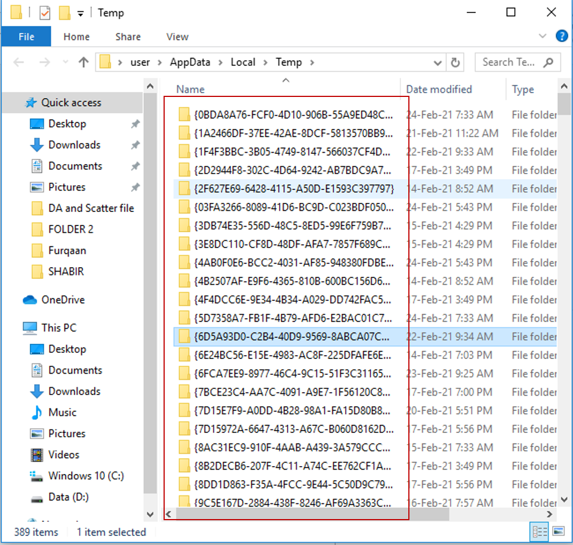Select Downloads in the Quick access sidebar
The width and height of the screenshot is (573, 545).
coord(73,145)
